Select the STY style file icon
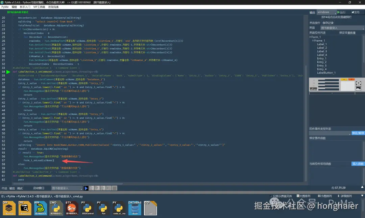The width and height of the screenshot is (365, 218). [x=71, y=208]
